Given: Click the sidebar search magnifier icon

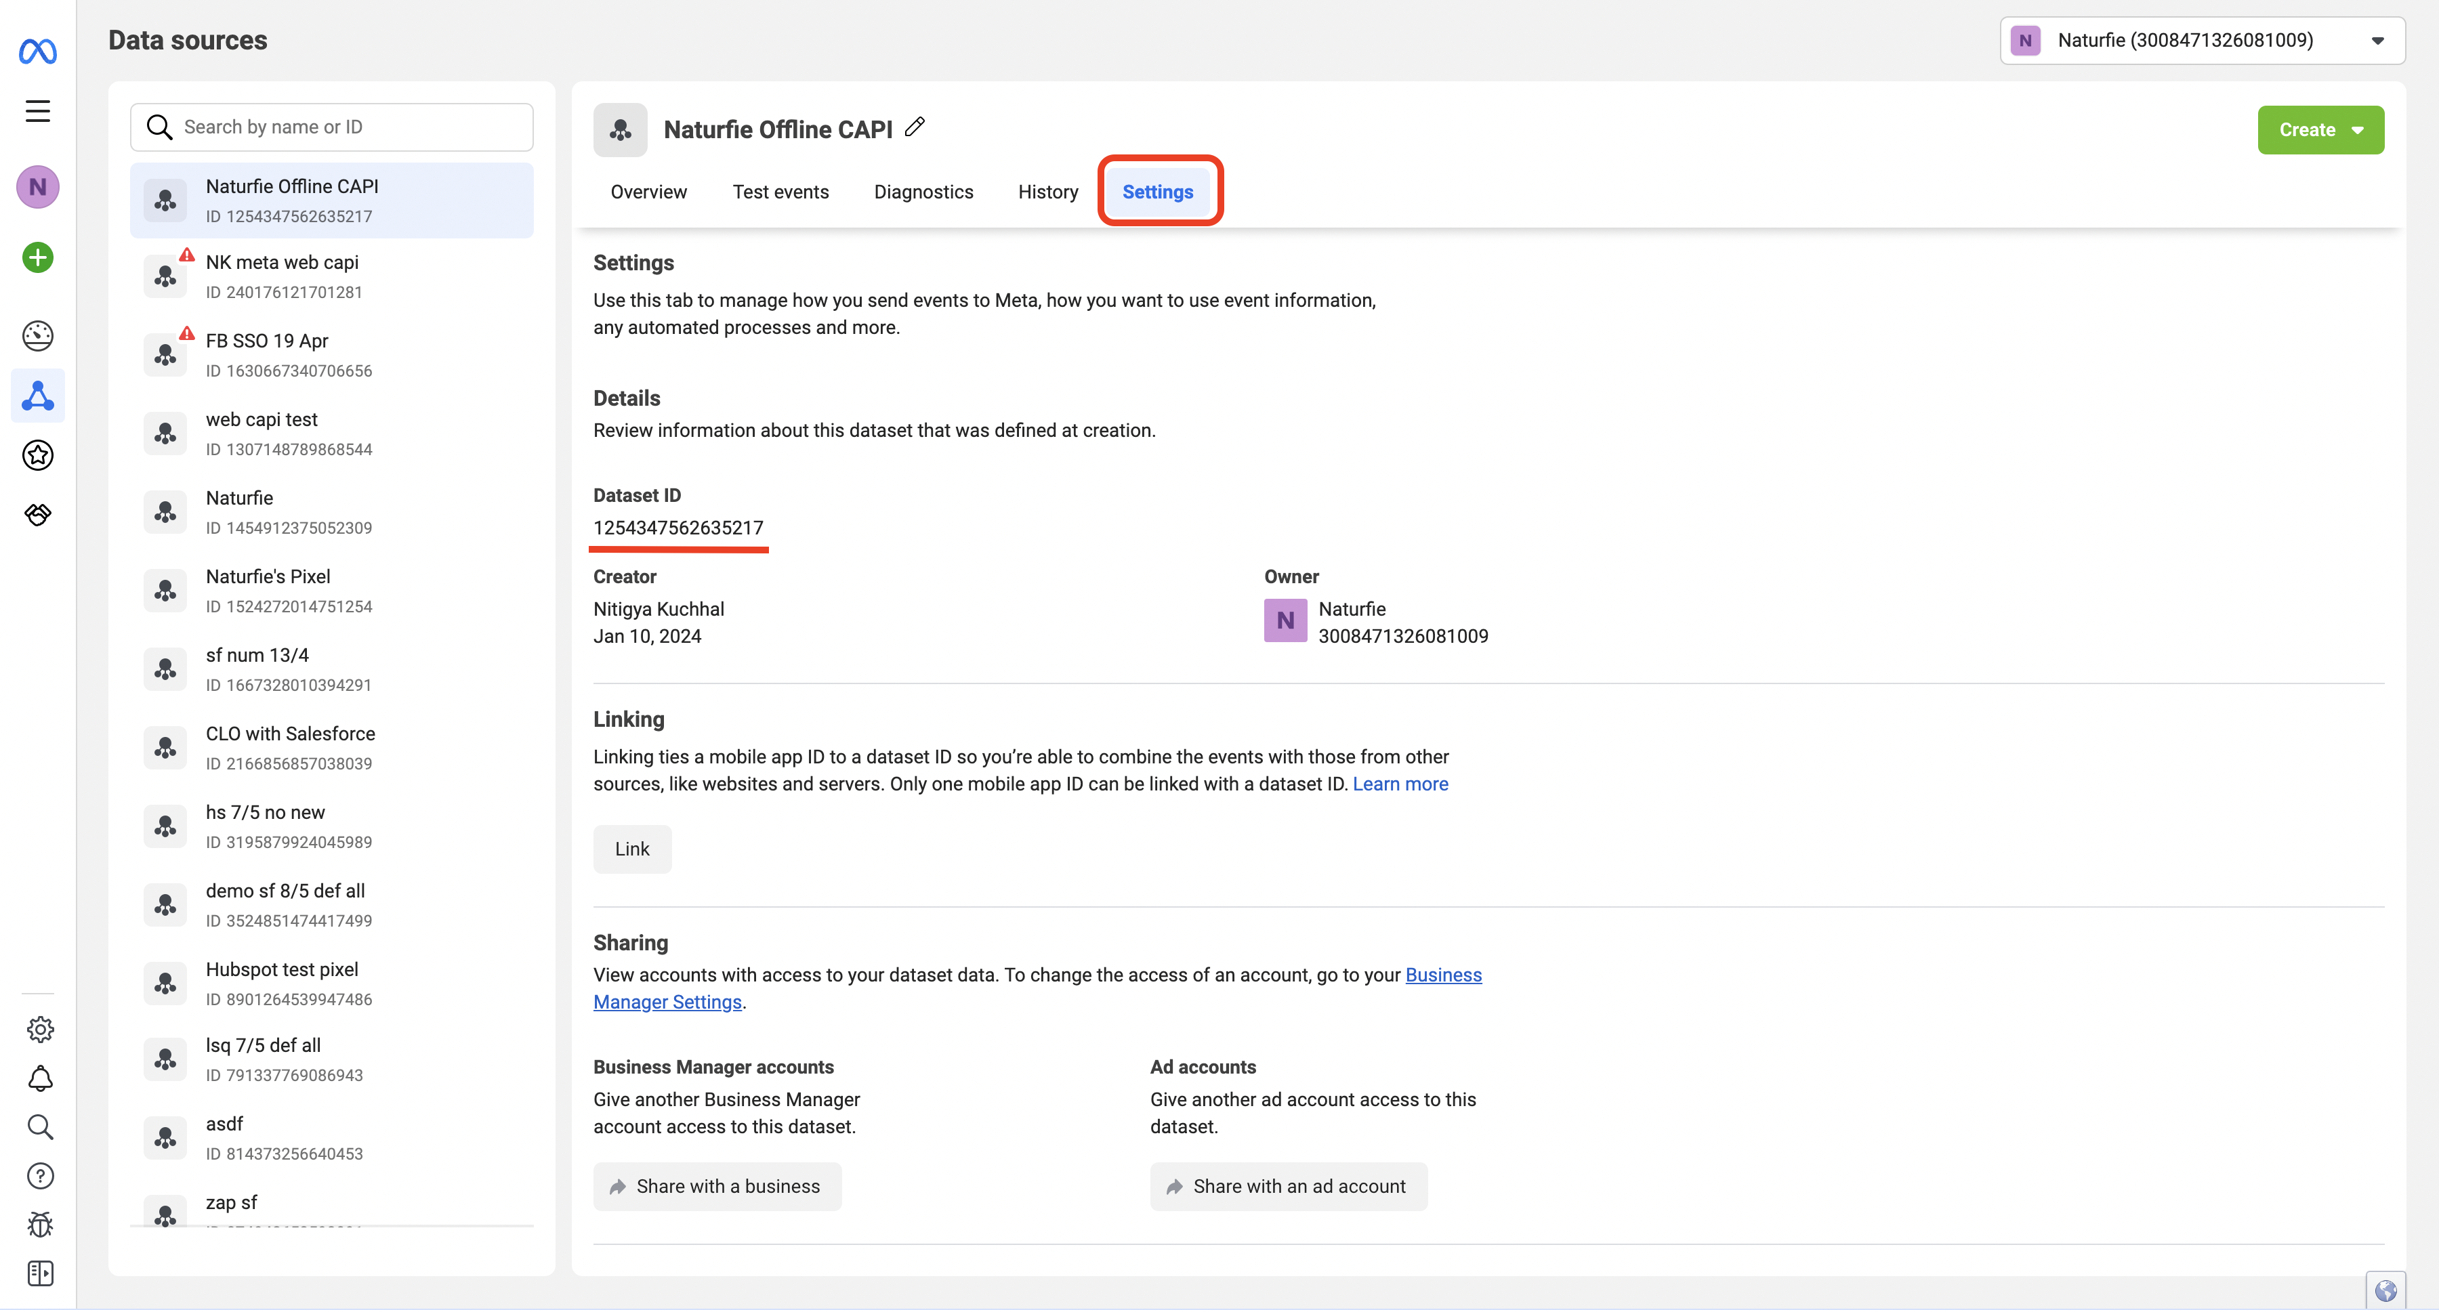Looking at the screenshot, I should click(40, 1126).
